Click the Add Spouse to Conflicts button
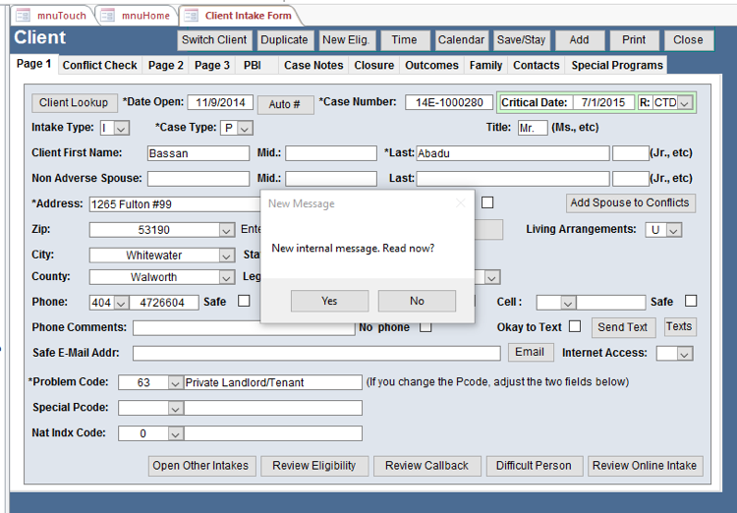 click(x=631, y=203)
